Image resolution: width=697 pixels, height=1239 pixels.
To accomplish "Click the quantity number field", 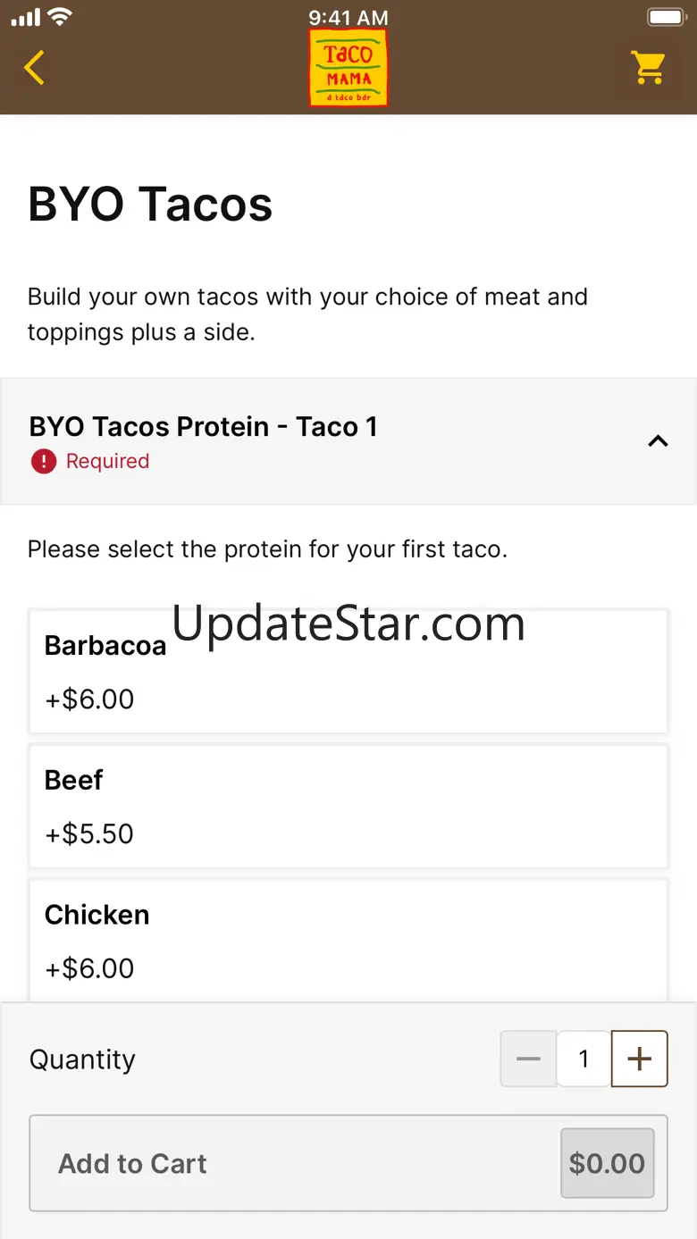I will (584, 1059).
